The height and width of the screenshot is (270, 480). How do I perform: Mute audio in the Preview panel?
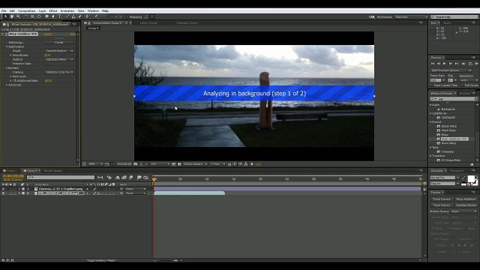463,63
